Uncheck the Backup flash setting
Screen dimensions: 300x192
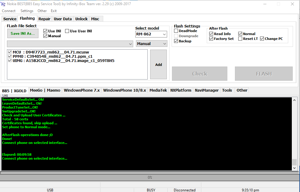point(176,41)
